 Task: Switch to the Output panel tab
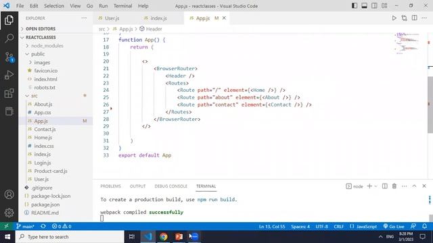(137, 186)
